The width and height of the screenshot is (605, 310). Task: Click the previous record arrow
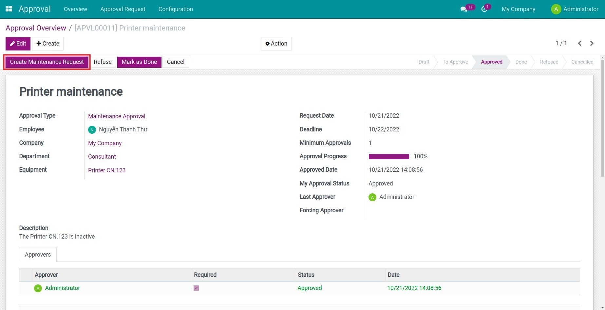(x=579, y=43)
